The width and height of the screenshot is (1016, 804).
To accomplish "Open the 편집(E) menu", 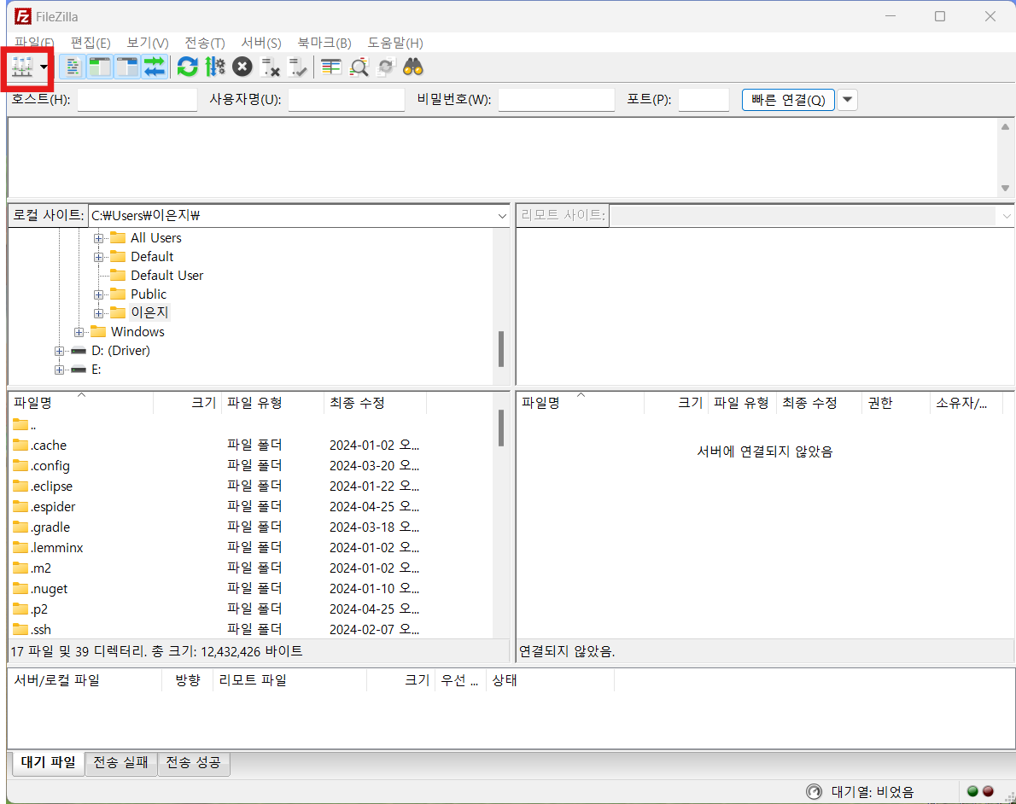I will pyautogui.click(x=90, y=43).
